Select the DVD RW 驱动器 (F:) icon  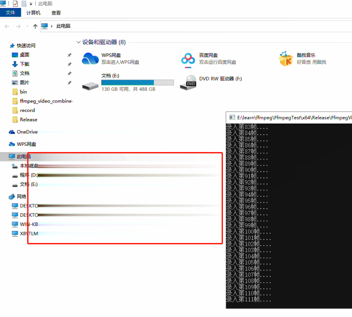click(188, 83)
